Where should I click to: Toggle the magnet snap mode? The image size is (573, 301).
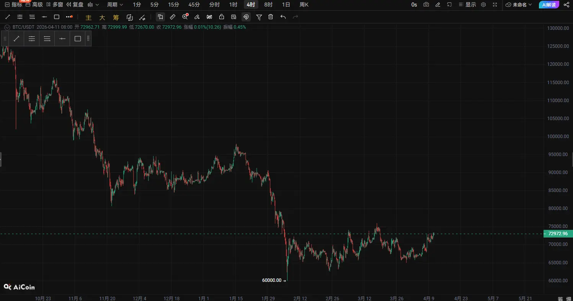click(246, 17)
